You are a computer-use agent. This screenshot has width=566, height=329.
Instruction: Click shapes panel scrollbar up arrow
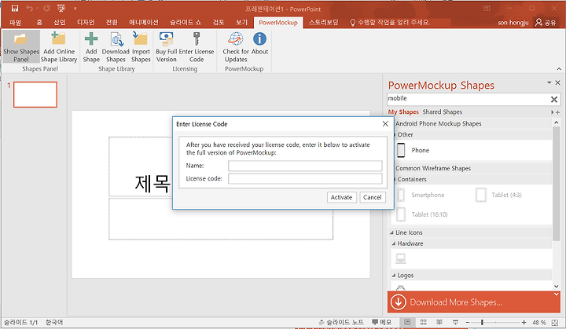[x=557, y=122]
